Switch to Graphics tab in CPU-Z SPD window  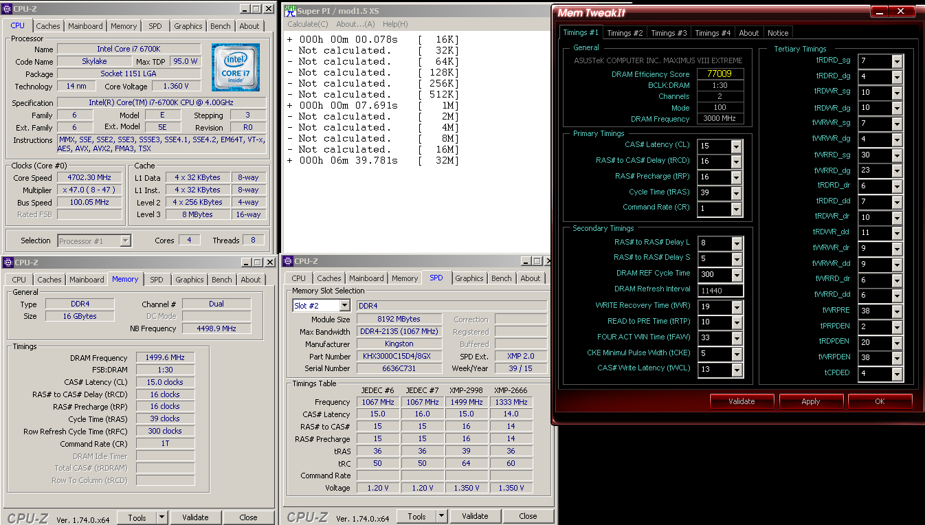tap(469, 278)
